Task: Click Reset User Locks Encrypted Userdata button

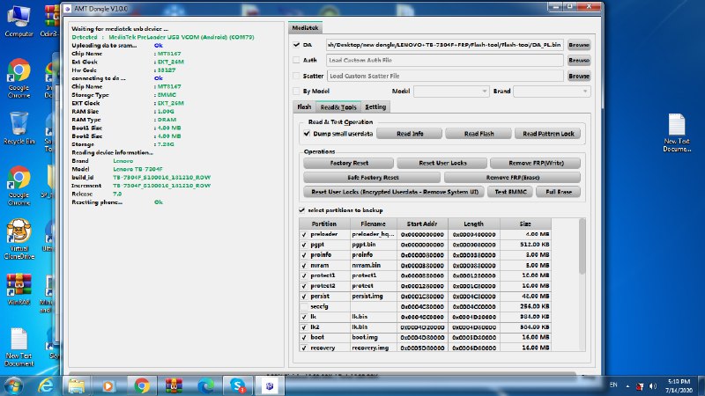Action: (394, 192)
